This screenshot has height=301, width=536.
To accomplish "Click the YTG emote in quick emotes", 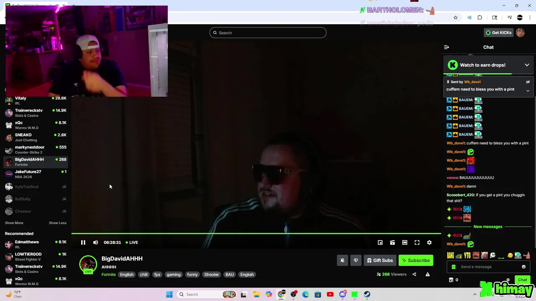I will (467, 255).
